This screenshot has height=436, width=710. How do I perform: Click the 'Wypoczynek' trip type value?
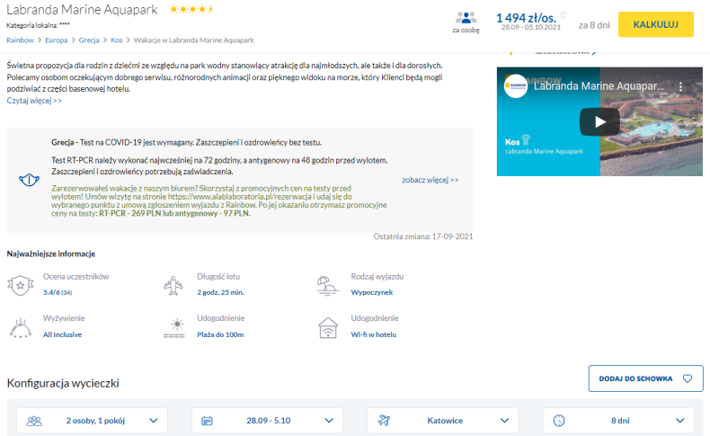(372, 292)
